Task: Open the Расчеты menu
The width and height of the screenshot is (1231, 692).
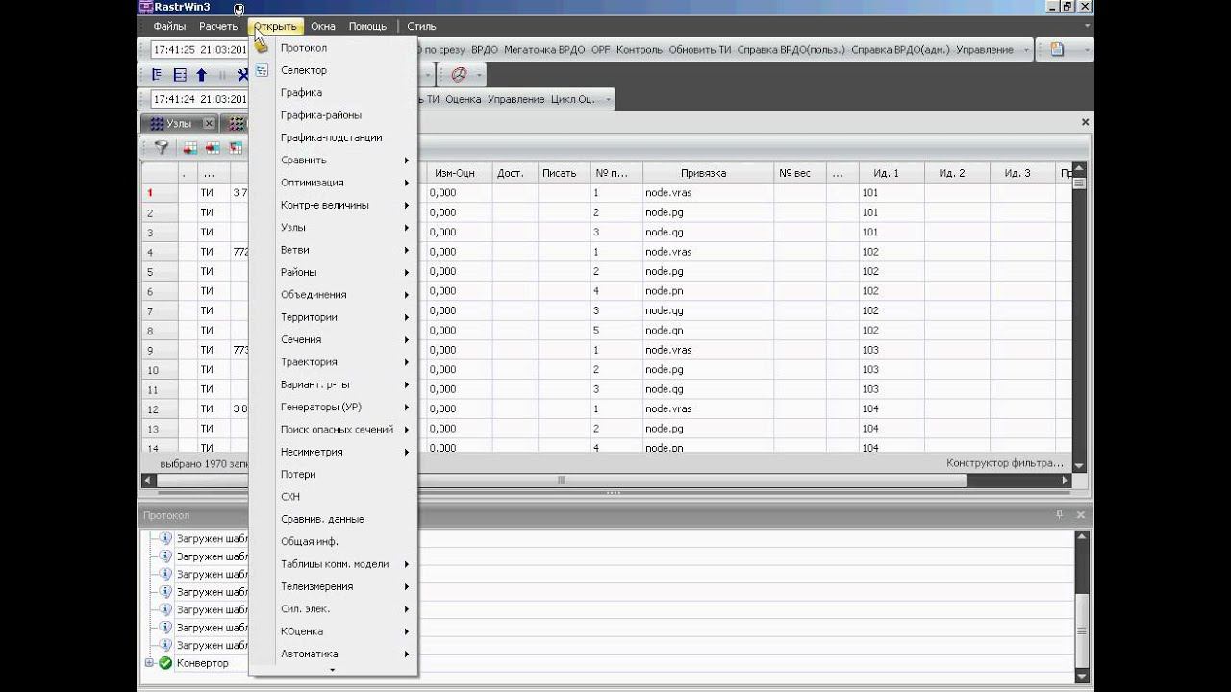Action: 219,26
